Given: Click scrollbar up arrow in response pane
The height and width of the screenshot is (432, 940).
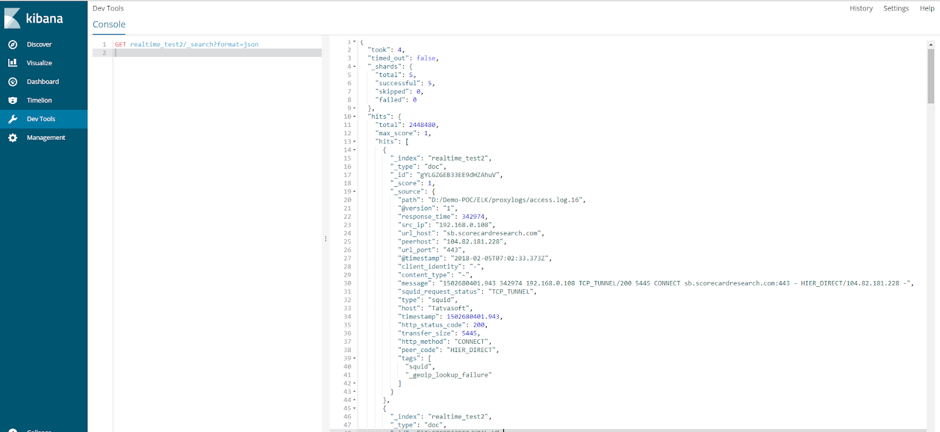Looking at the screenshot, I should [931, 45].
